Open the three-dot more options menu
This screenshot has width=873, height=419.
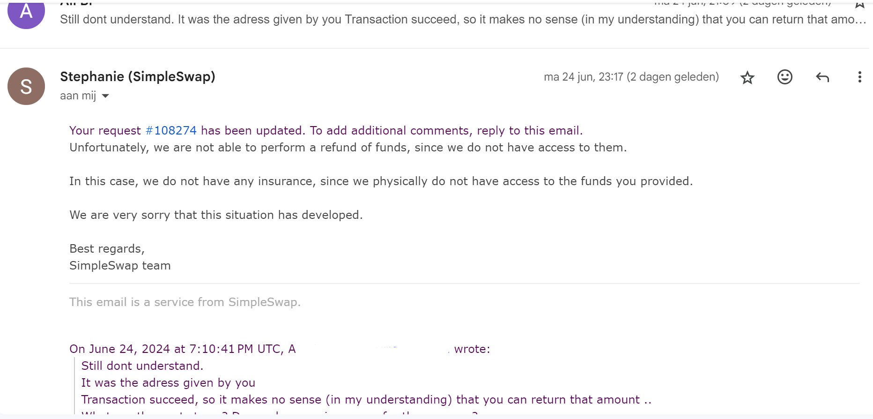(x=859, y=77)
